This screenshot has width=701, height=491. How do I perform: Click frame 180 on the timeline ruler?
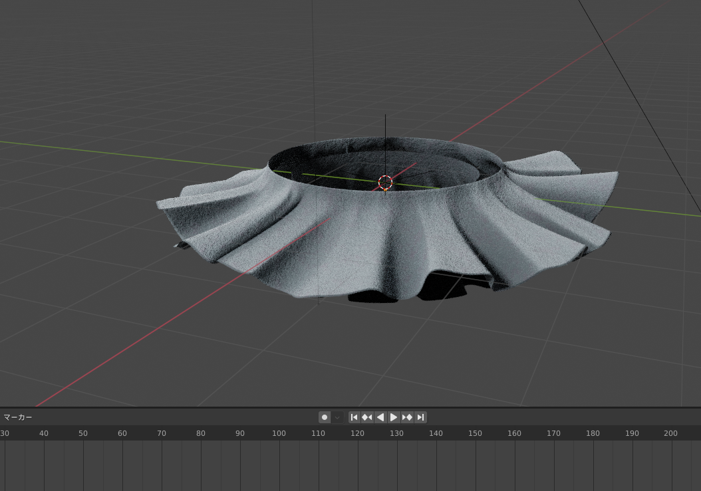click(x=593, y=433)
